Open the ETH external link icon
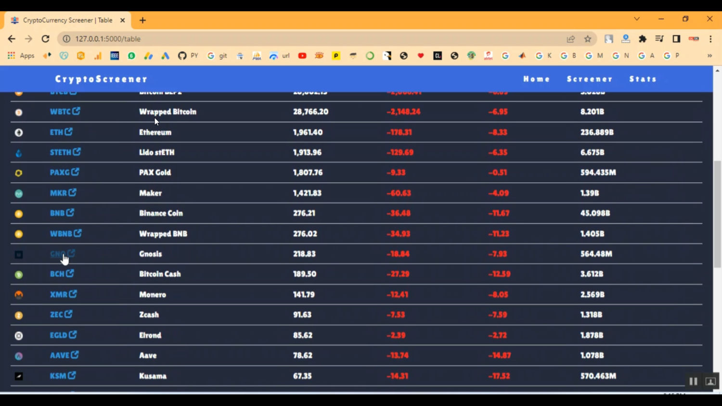Image resolution: width=722 pixels, height=406 pixels. (69, 132)
